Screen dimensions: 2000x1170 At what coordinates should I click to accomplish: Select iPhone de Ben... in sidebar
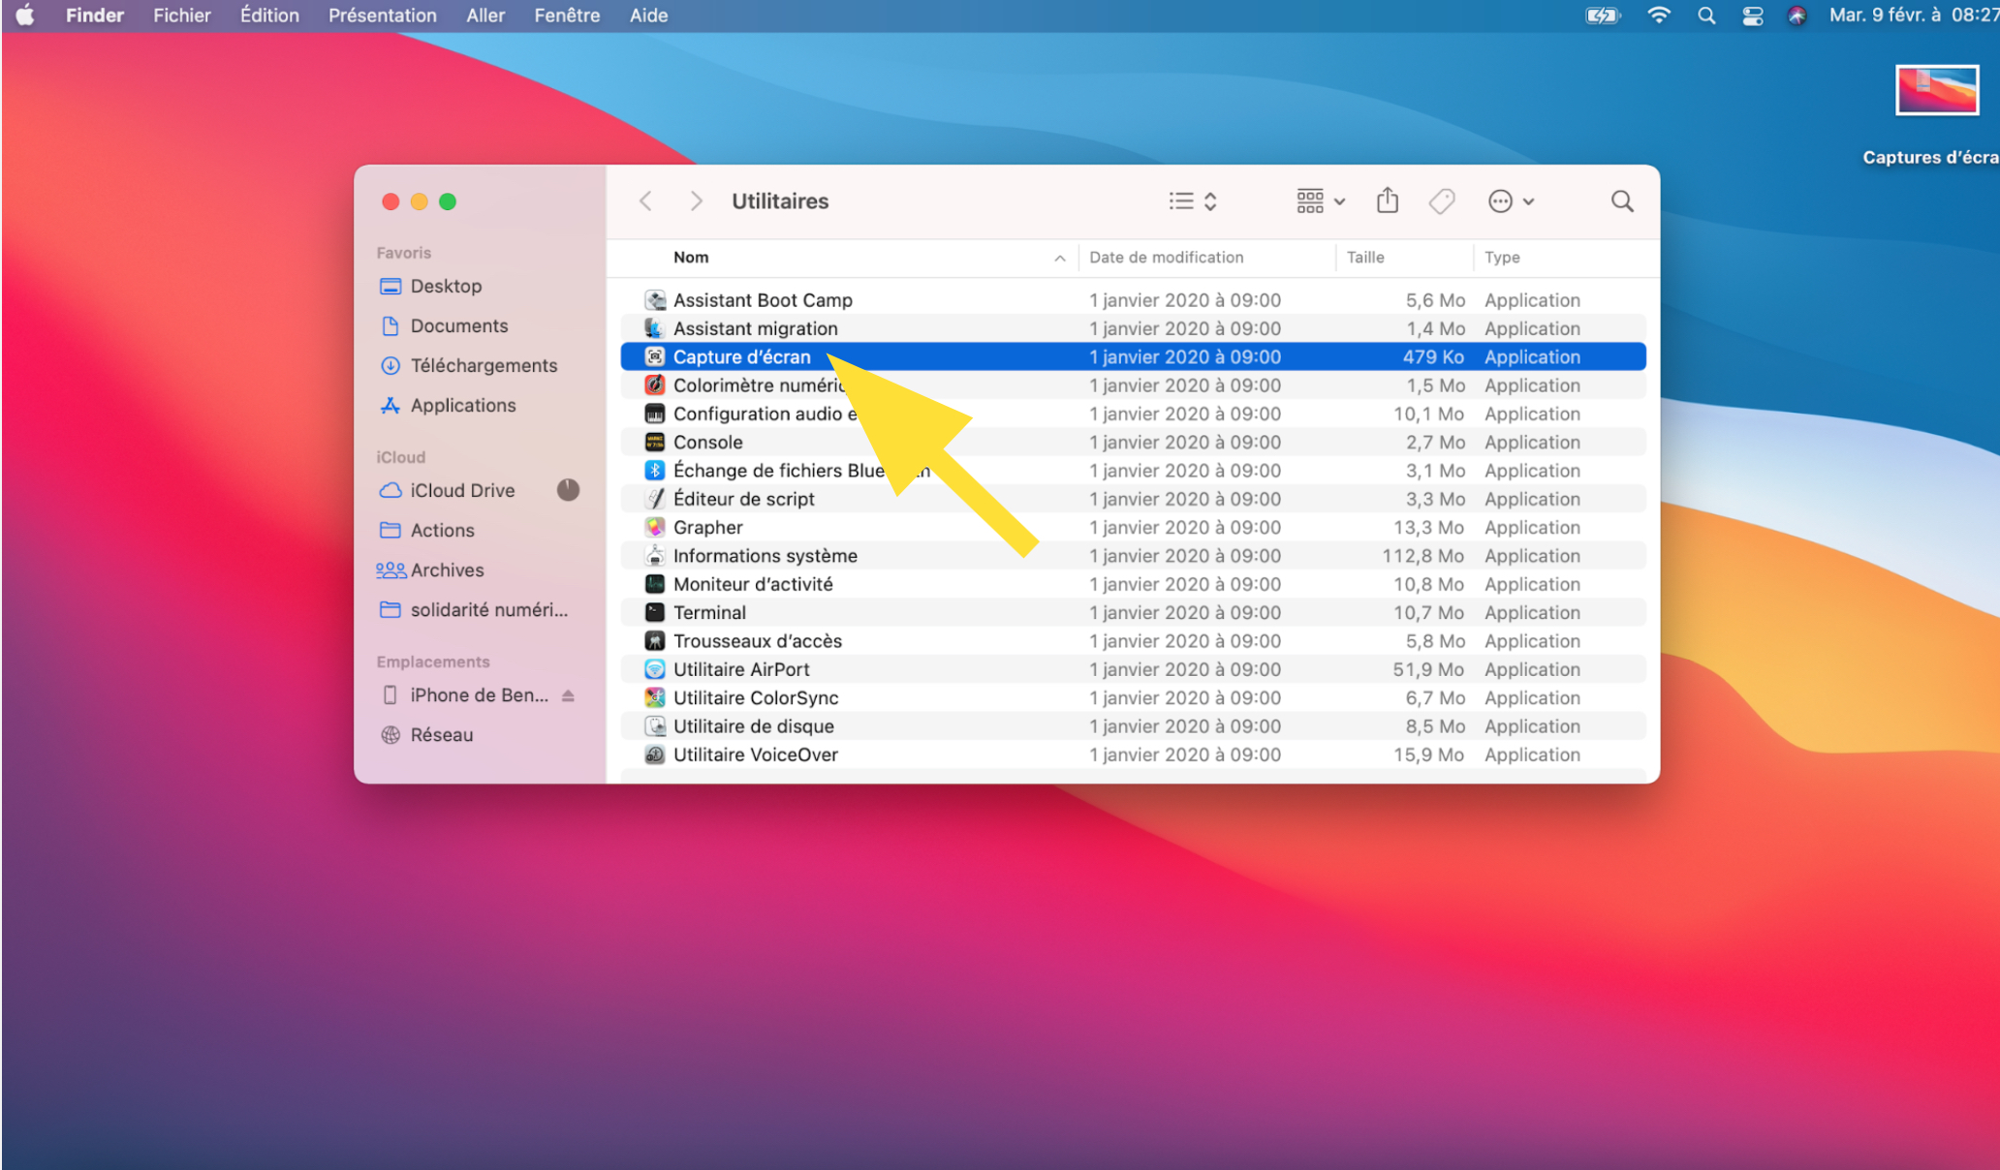pos(465,694)
